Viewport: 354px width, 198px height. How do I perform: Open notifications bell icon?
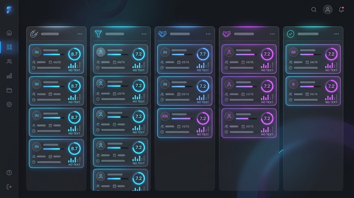point(341,10)
